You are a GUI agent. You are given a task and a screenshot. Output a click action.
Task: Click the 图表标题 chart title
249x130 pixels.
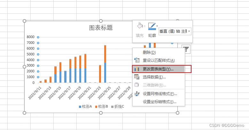pos(101,28)
